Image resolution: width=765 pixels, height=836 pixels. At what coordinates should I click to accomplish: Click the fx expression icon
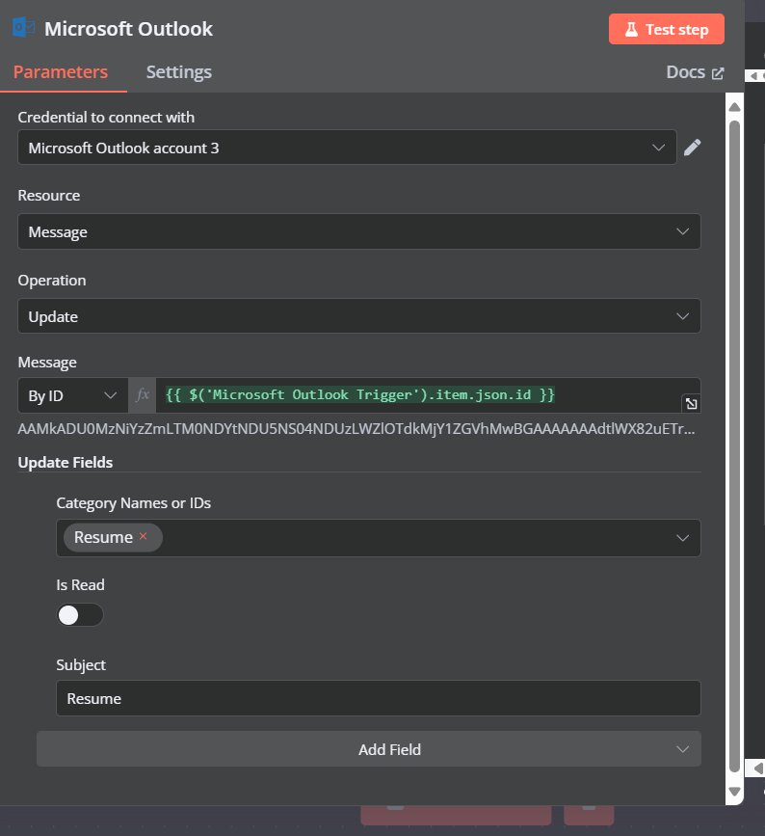click(143, 395)
